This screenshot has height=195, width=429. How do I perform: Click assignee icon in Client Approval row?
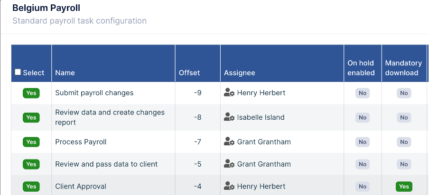click(229, 186)
